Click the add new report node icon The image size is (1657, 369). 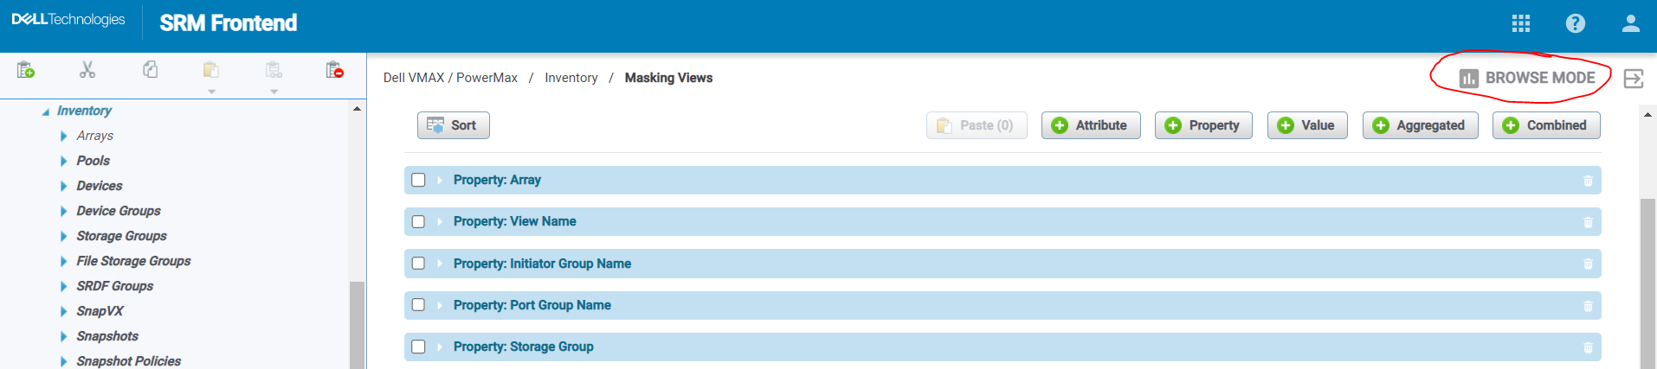point(26,70)
